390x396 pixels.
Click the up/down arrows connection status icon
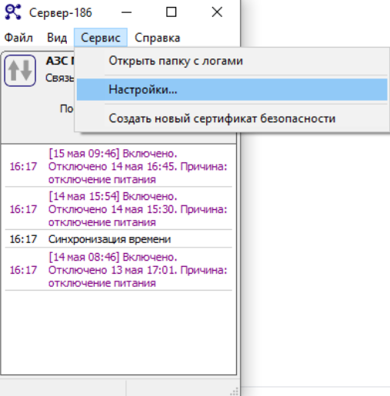pos(20,71)
